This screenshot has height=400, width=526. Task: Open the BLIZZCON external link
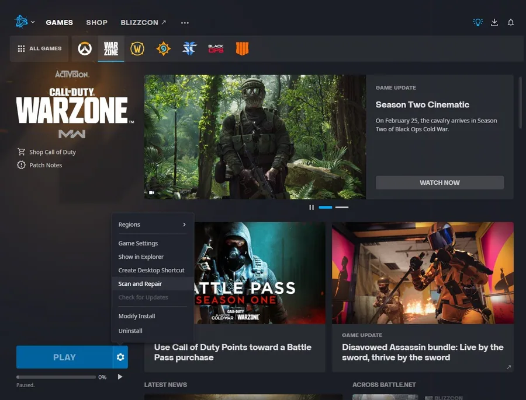pyautogui.click(x=143, y=22)
